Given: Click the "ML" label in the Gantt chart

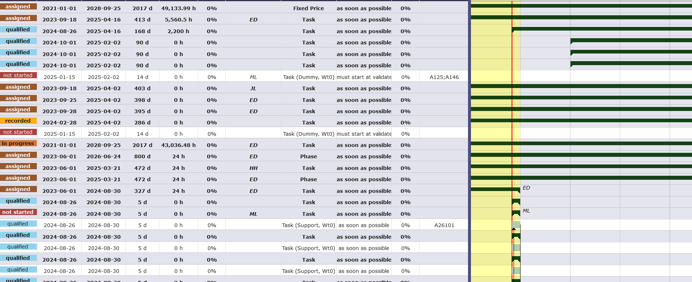Looking at the screenshot, I should pos(526,211).
